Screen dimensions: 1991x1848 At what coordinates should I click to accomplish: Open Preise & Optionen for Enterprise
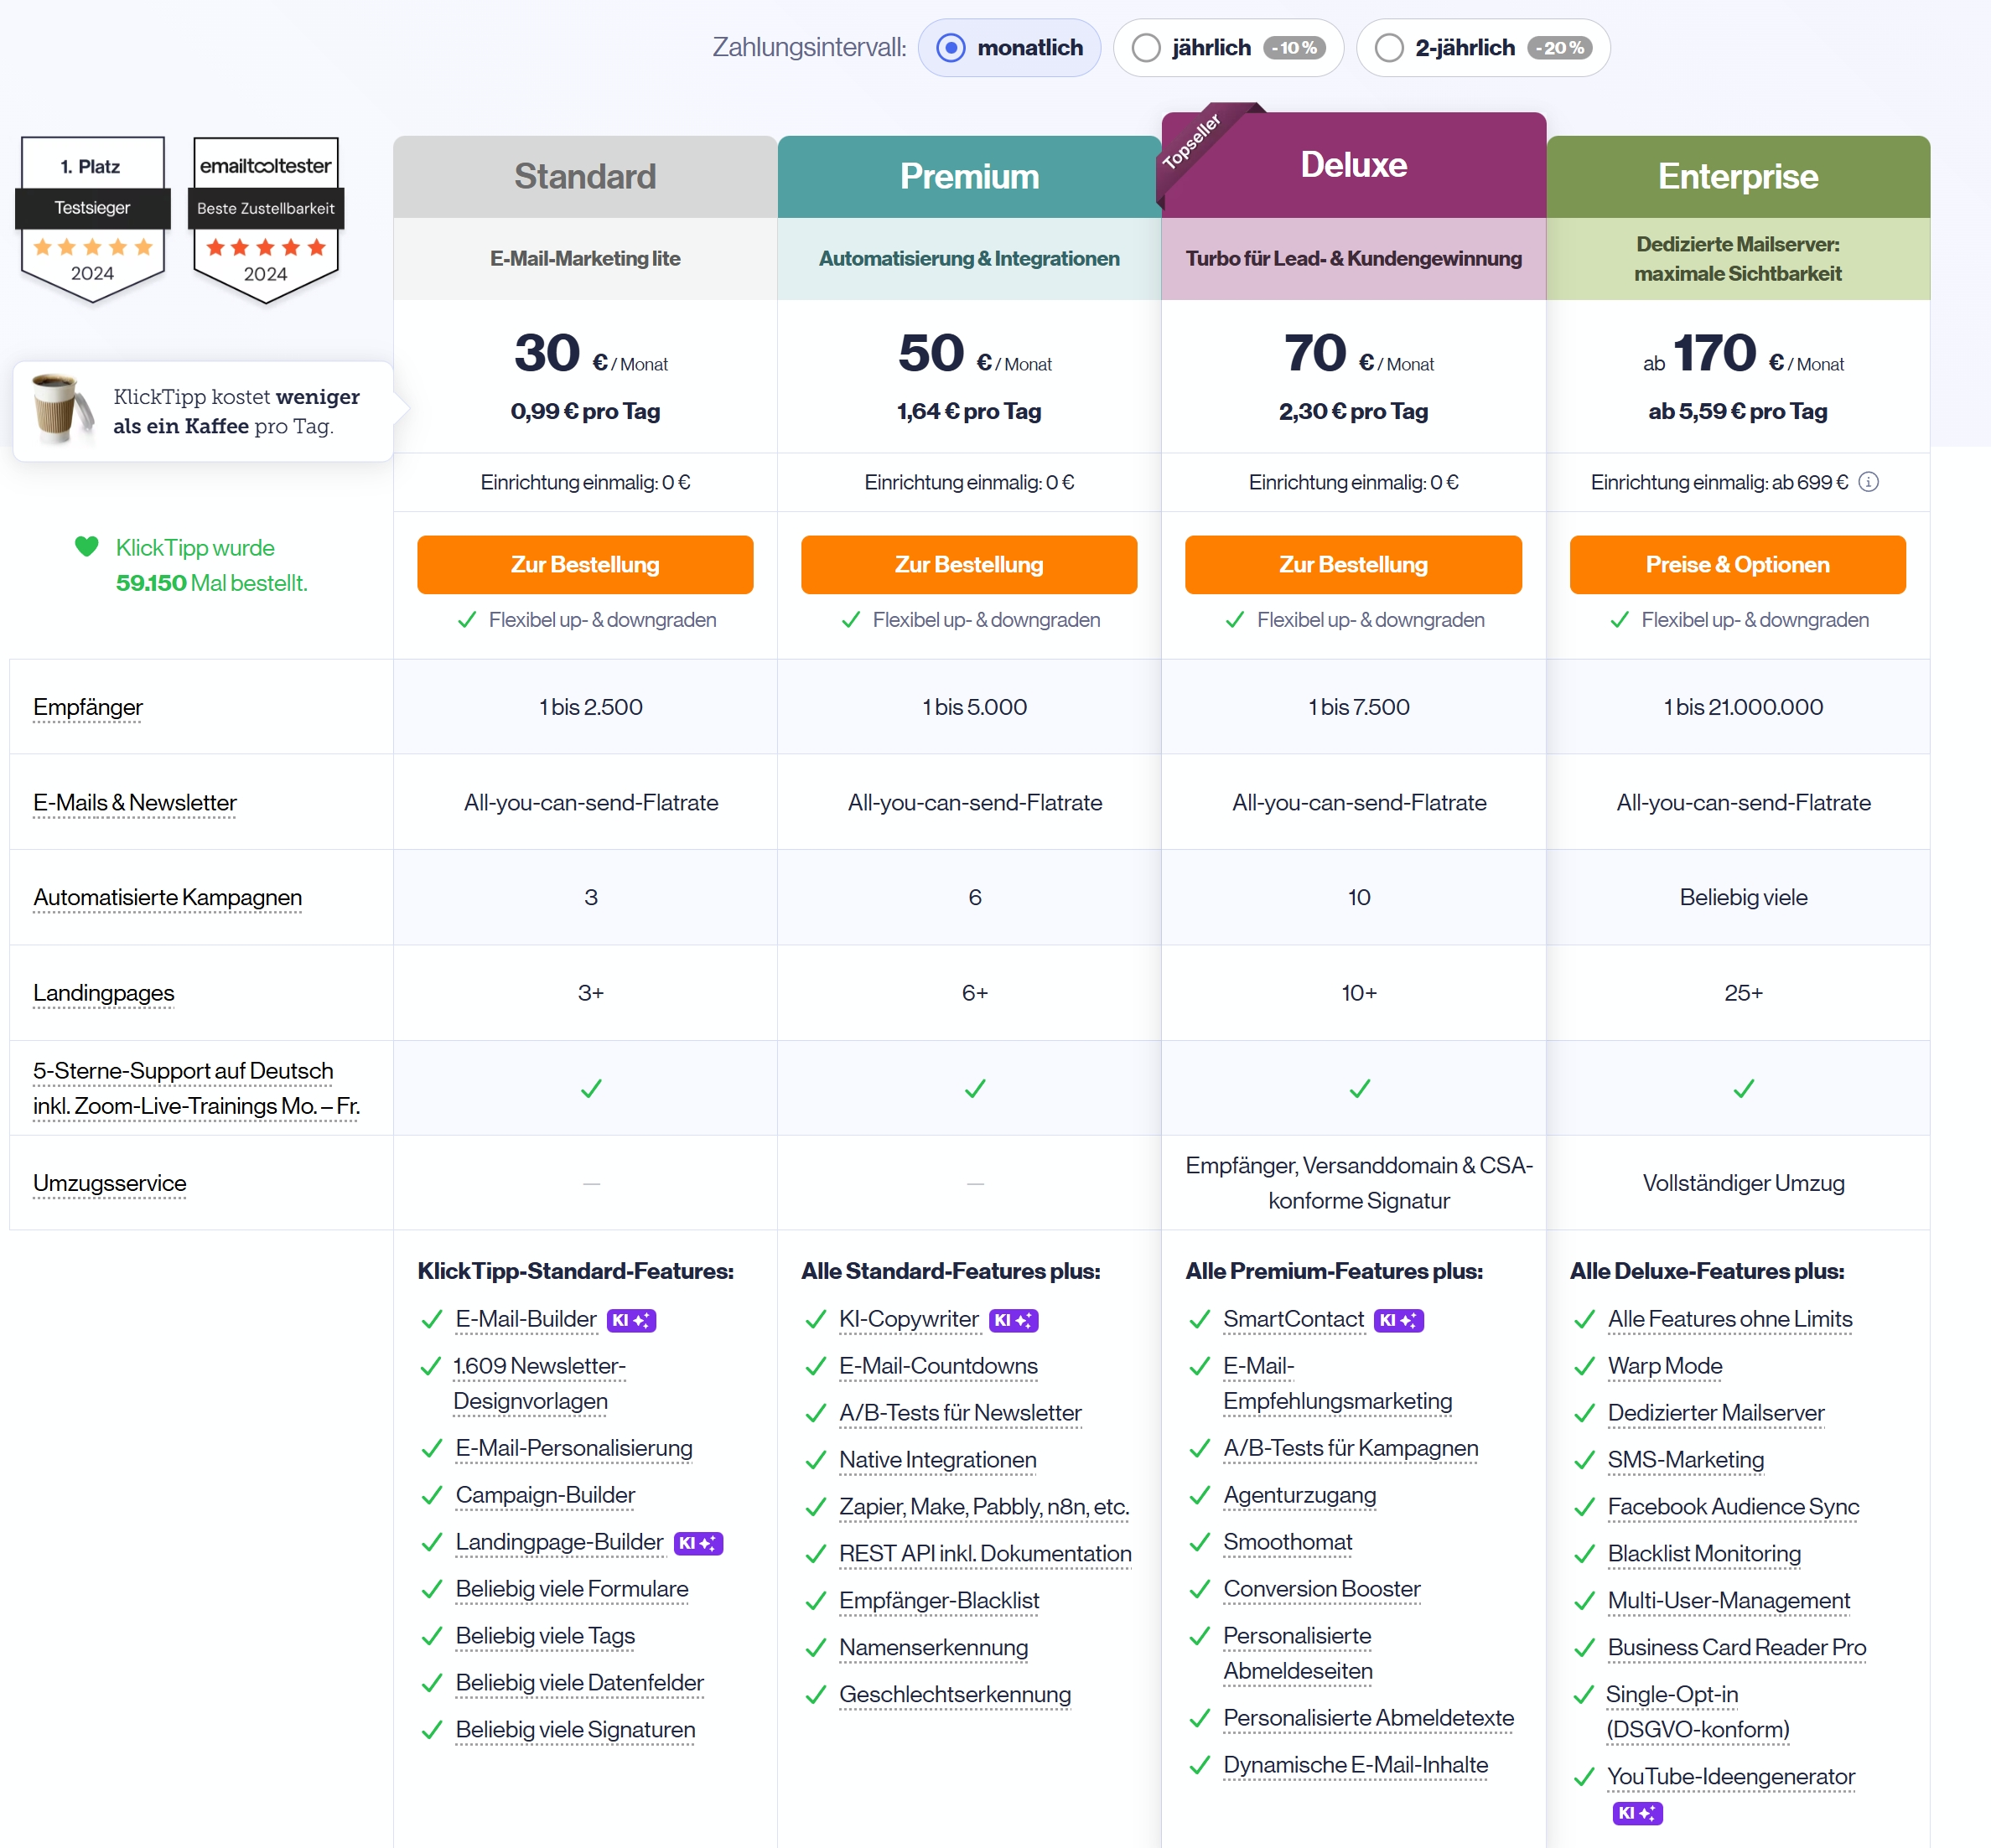pos(1737,564)
